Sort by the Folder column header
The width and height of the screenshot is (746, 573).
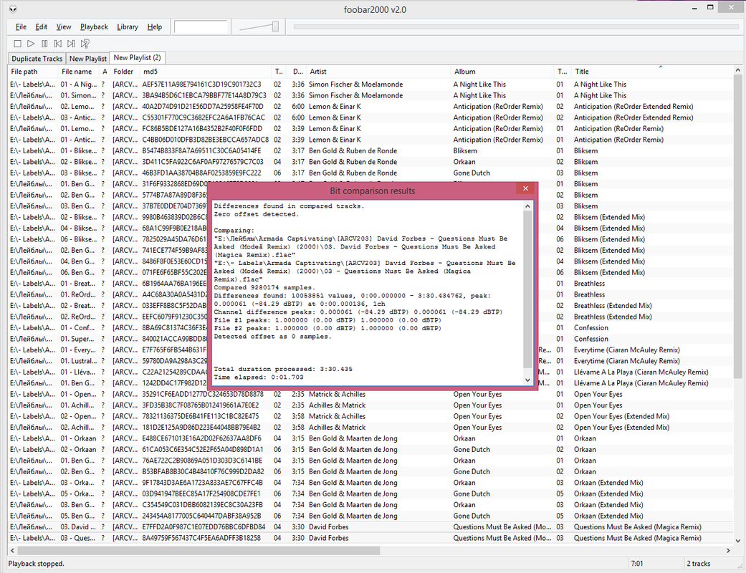tap(125, 72)
